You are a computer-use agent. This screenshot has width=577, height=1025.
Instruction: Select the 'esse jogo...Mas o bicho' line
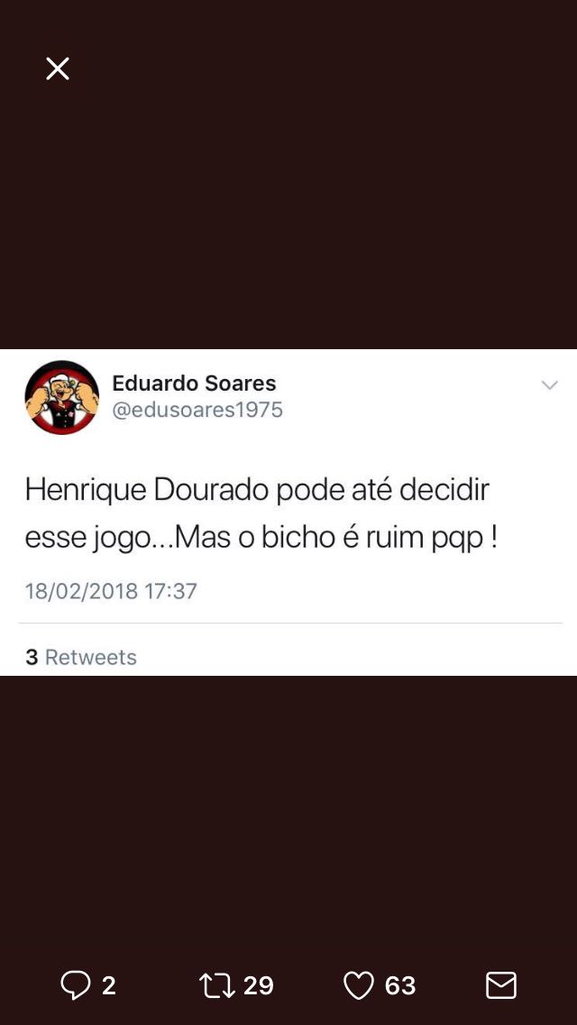261,539
